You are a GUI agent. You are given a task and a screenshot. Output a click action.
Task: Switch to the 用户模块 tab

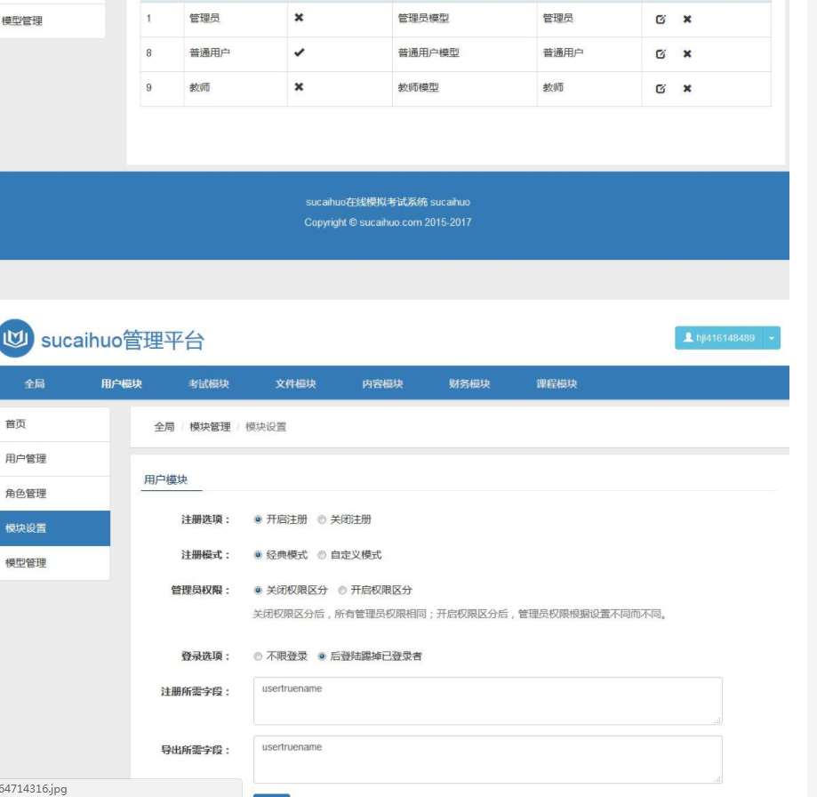[165, 479]
